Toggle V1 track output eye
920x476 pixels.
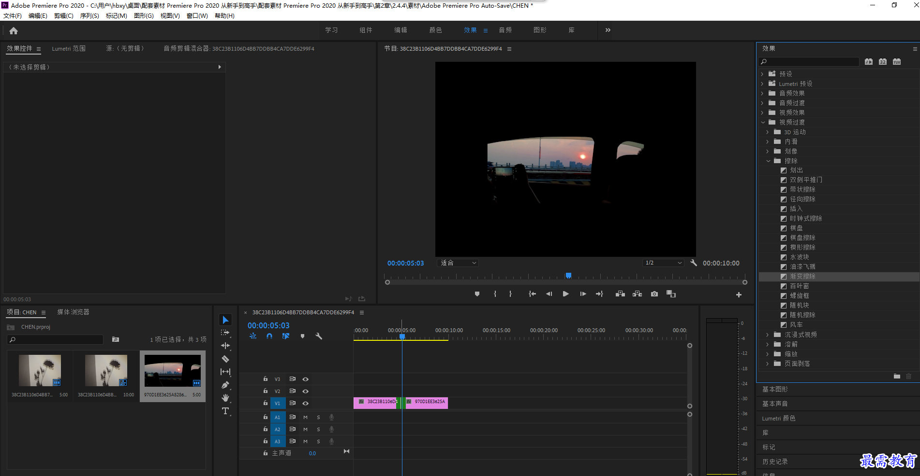pyautogui.click(x=306, y=403)
